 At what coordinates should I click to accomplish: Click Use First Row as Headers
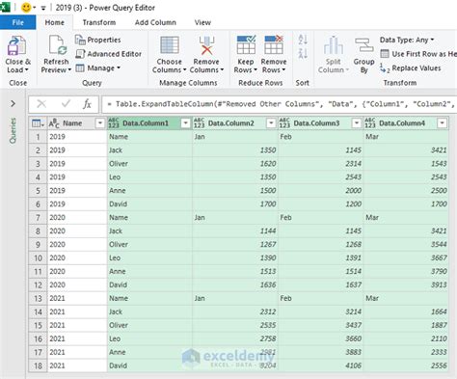click(418, 54)
